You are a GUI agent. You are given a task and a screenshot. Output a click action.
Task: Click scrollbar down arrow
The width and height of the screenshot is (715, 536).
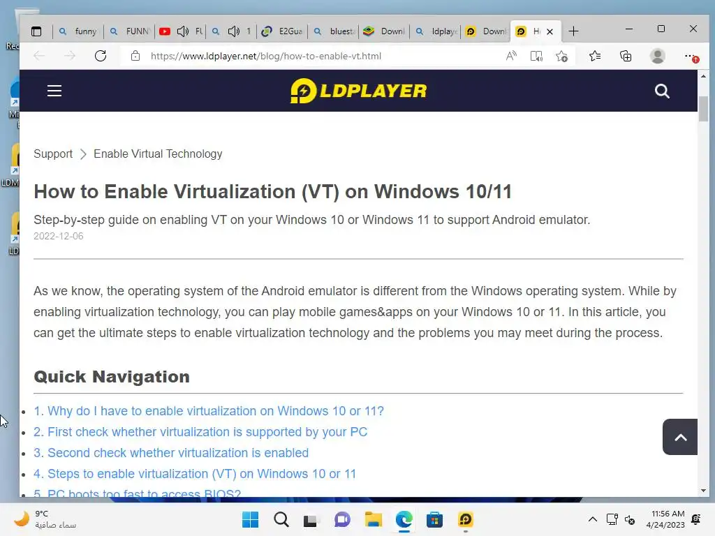(x=702, y=491)
